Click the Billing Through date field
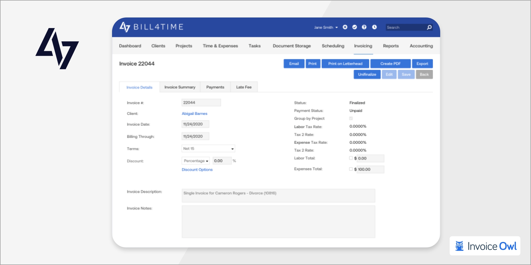 (x=195, y=136)
